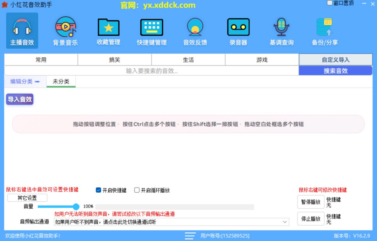Open 收藏管理 favorites manager
Image resolution: width=377 pixels, height=241 pixels.
(108, 30)
